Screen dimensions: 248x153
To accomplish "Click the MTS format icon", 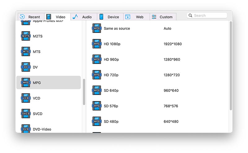I will coord(26,52).
